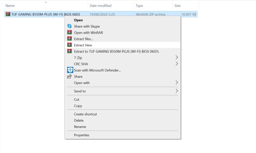The image size is (256, 153).
Task: Sort files by Name column header
Action: (46, 6)
